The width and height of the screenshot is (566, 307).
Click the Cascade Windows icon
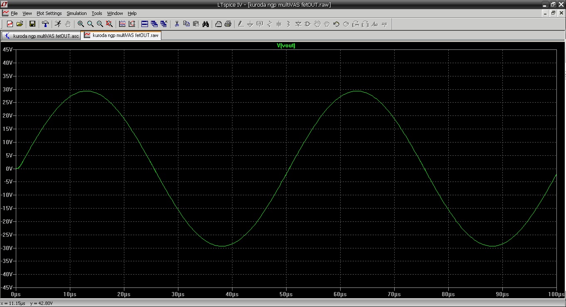point(154,24)
